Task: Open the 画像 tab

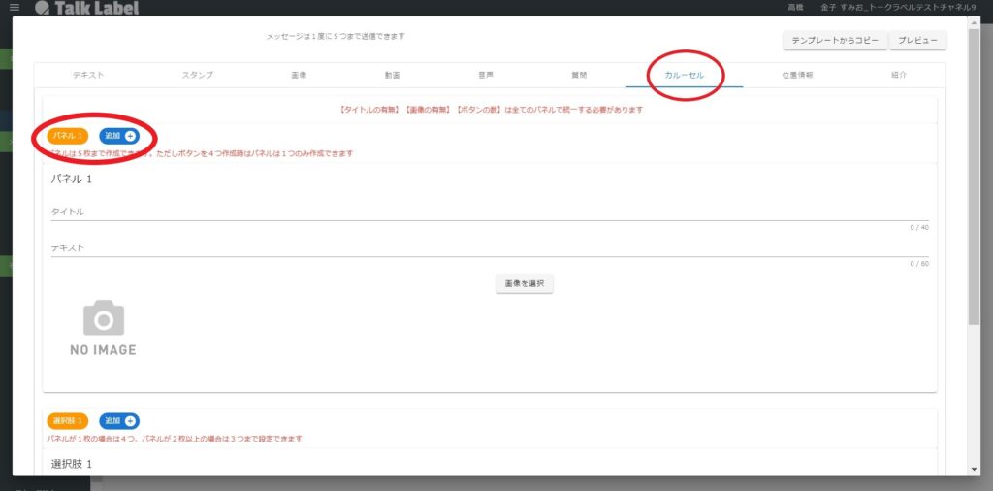Action: coord(299,75)
